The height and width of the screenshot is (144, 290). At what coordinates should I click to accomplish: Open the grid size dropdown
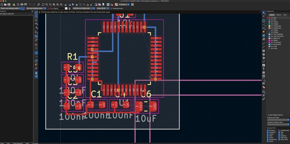pyautogui.click(x=84, y=8)
